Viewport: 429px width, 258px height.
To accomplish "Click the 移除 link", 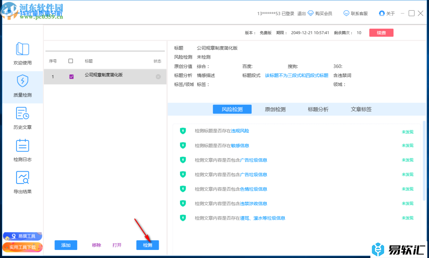I will pyautogui.click(x=97, y=245).
